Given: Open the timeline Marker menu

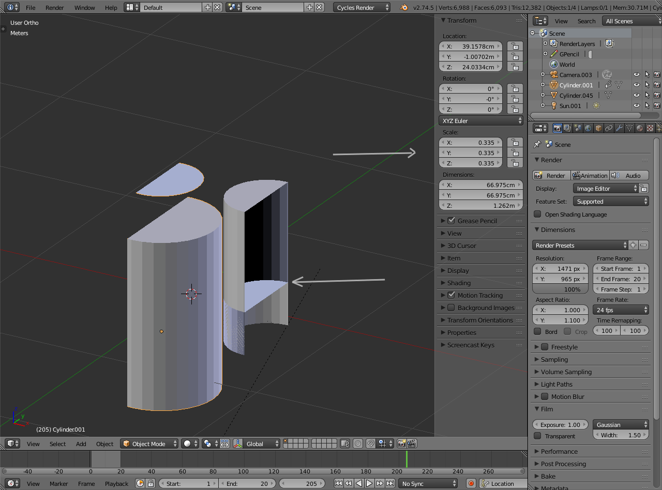Looking at the screenshot, I should coord(59,484).
